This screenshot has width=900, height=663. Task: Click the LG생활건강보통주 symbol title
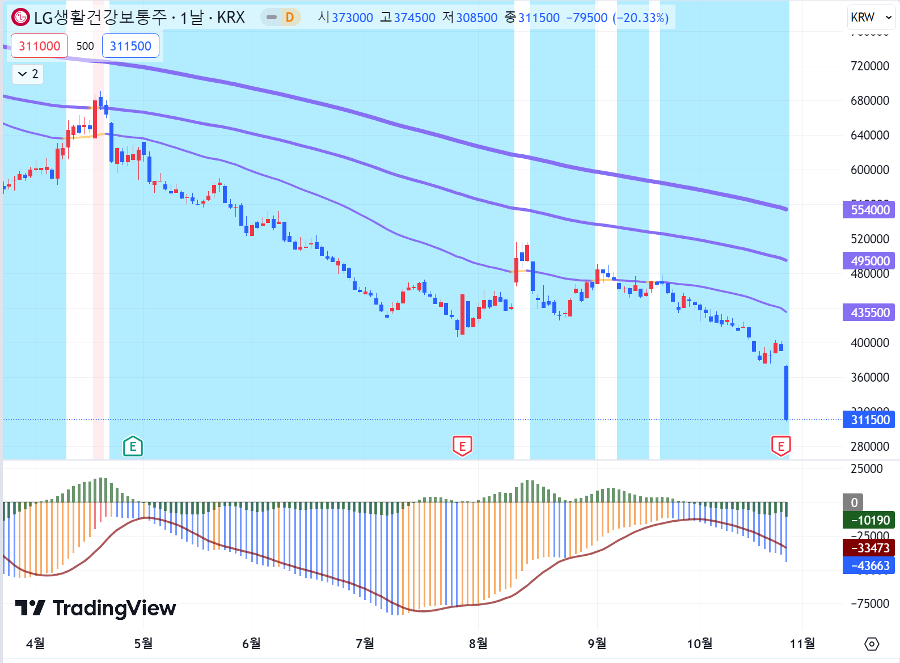(x=100, y=18)
